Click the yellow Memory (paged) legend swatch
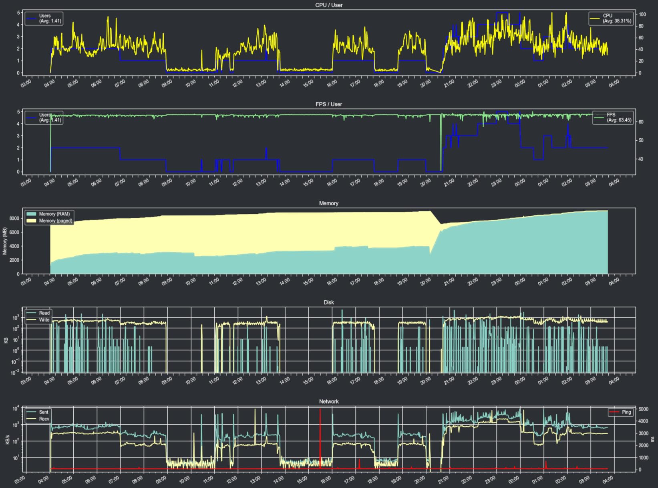 (x=31, y=221)
